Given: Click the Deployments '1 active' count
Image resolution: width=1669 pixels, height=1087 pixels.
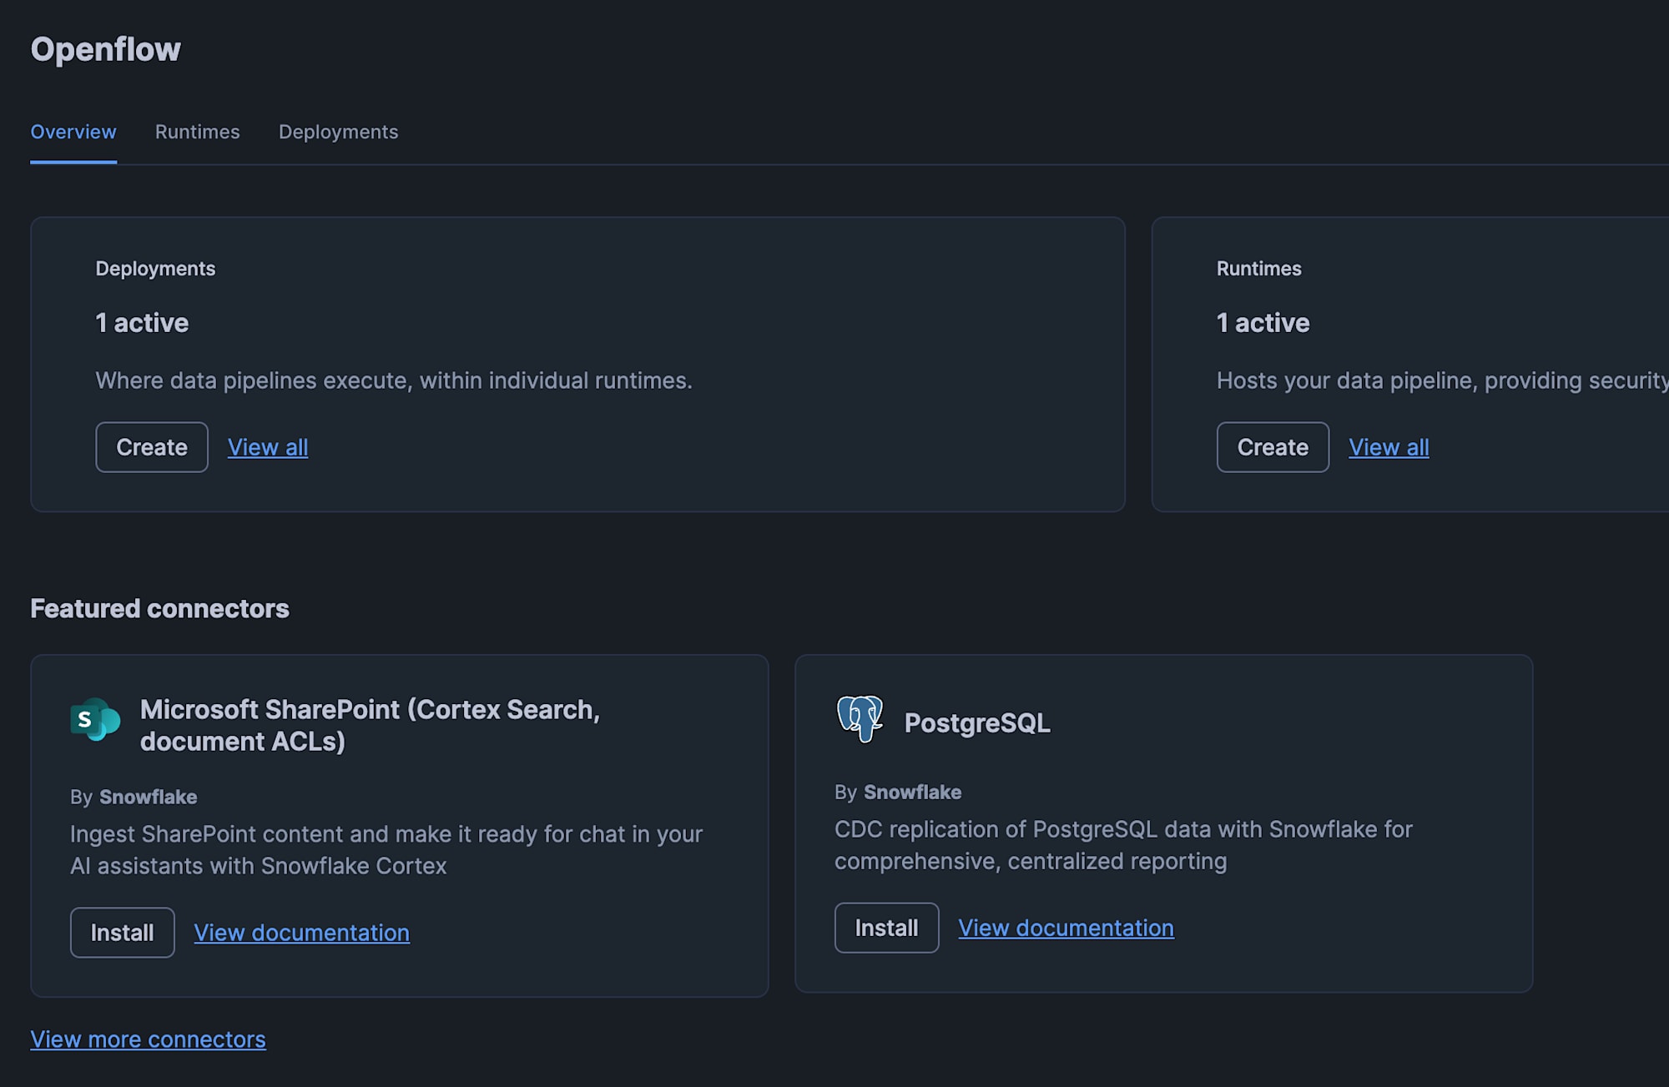Looking at the screenshot, I should pos(142,323).
